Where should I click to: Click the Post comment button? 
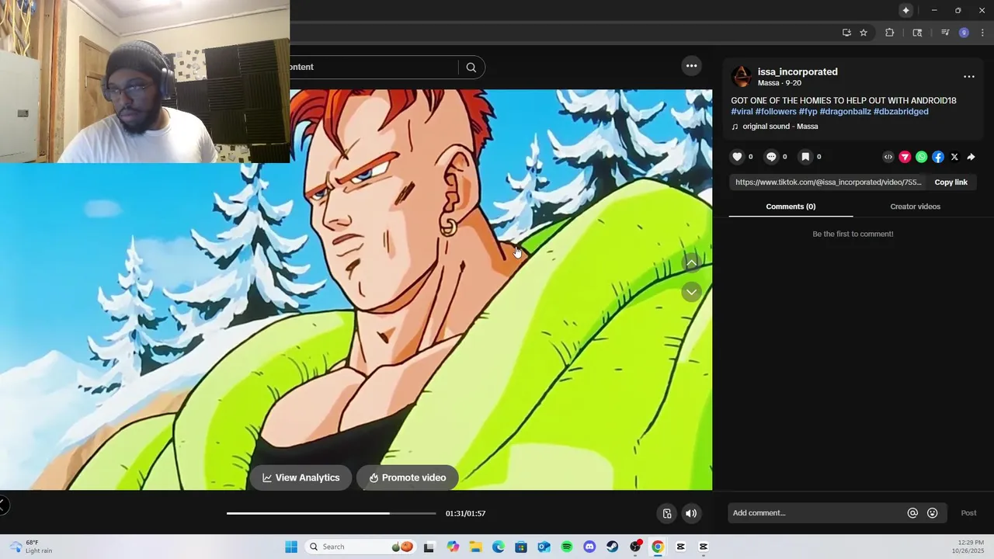point(968,513)
